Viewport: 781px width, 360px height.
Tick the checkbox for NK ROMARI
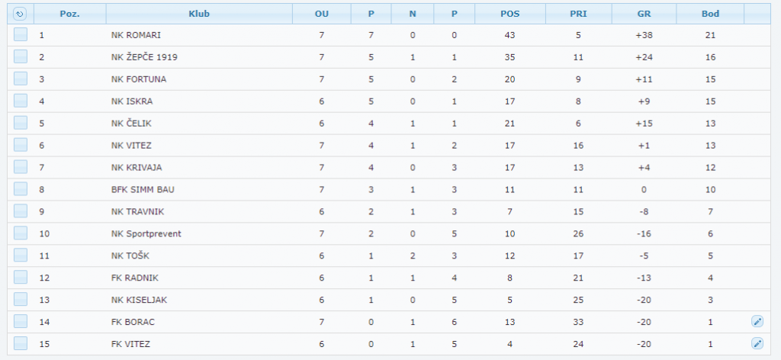(21, 34)
